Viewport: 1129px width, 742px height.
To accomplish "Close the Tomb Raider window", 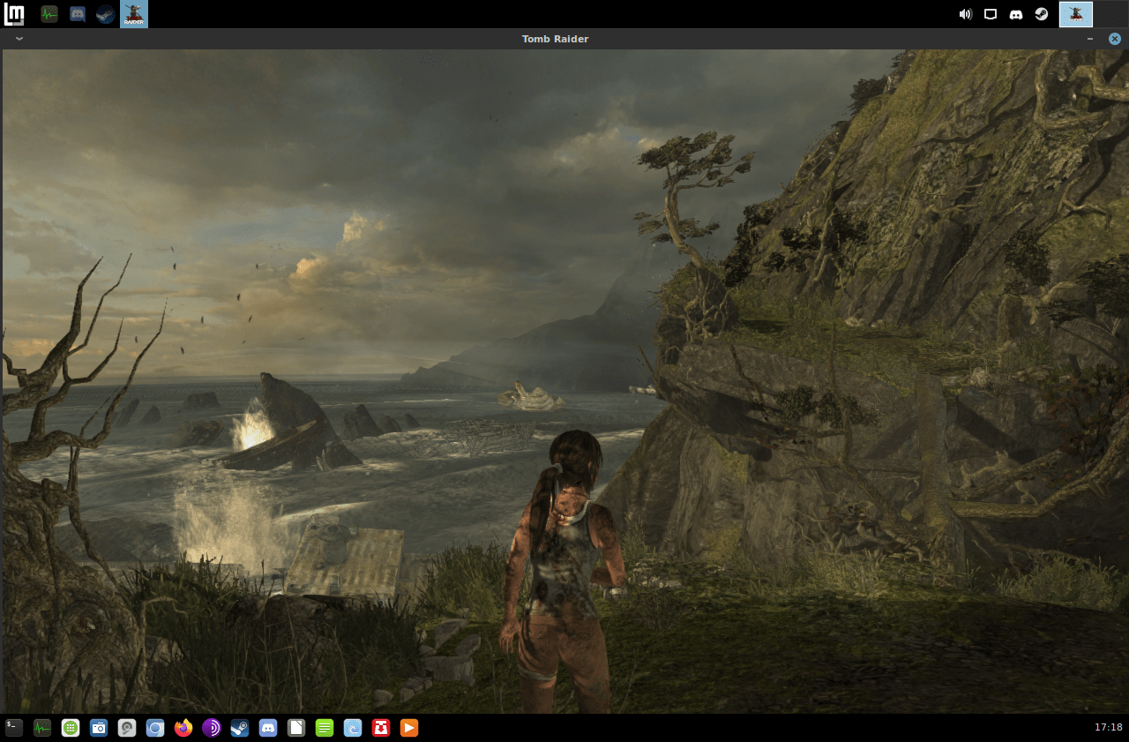I will click(1115, 39).
